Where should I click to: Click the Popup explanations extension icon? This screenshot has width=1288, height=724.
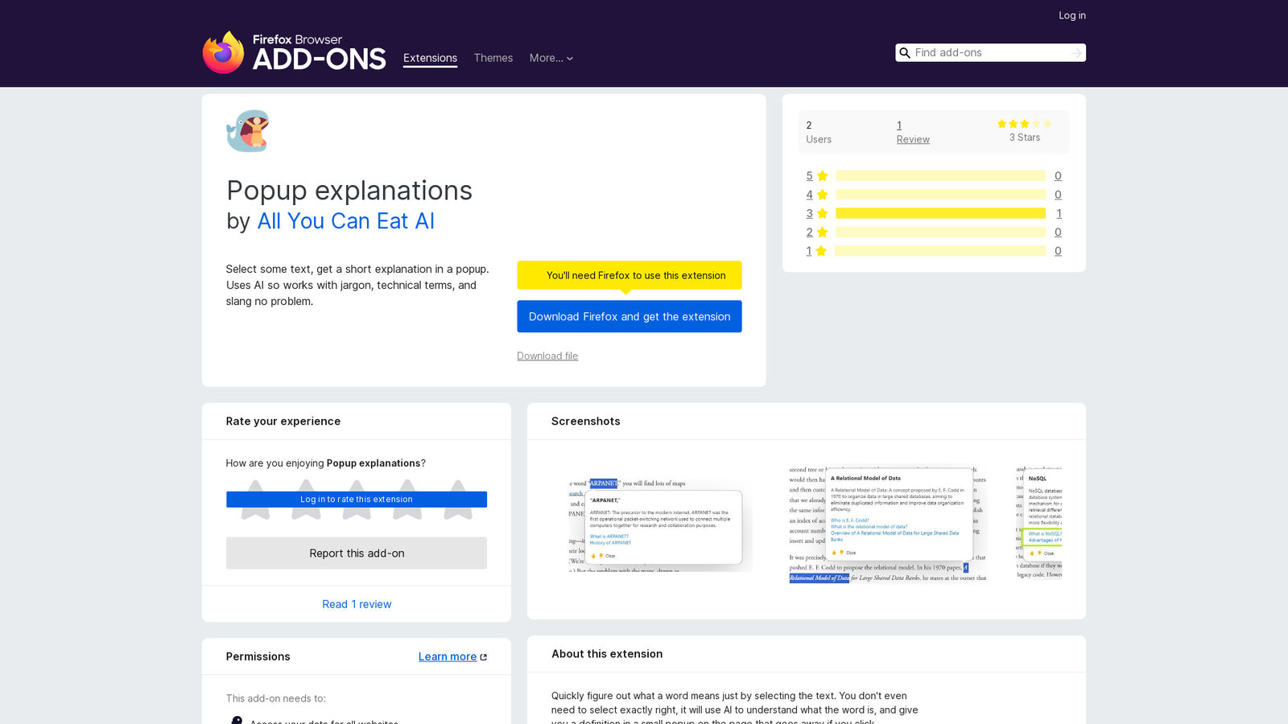247,131
